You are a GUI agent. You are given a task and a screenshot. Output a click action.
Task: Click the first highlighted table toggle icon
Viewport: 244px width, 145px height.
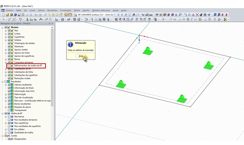point(66,15)
